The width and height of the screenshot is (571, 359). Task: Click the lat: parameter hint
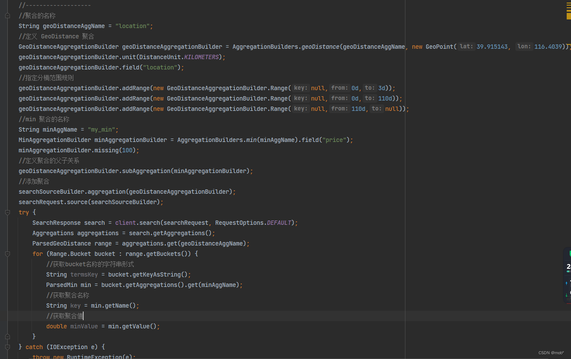[x=466, y=47]
